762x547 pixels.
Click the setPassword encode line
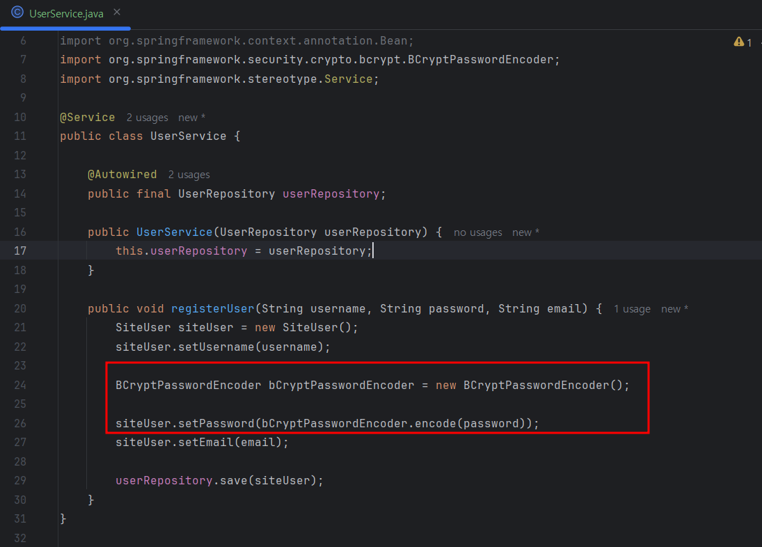click(x=327, y=423)
